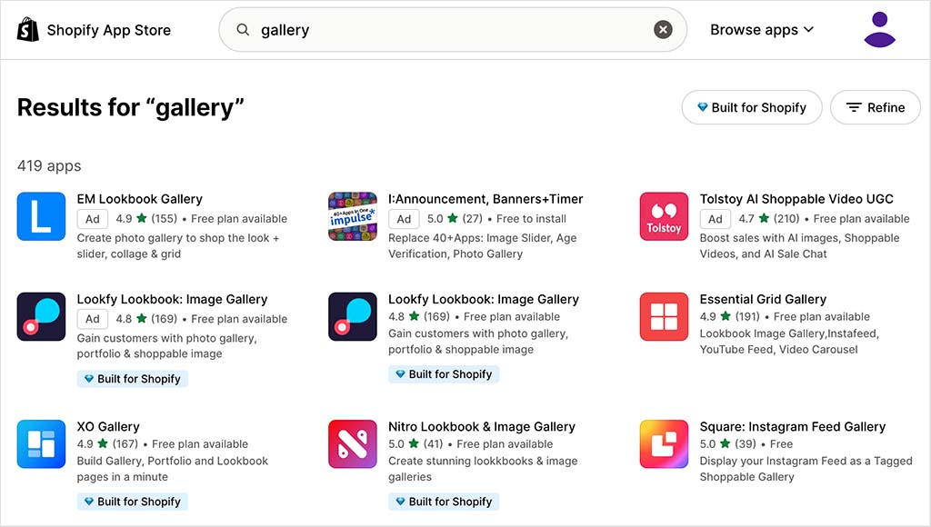This screenshot has width=931, height=527.
Task: Click the Shopify App Store bag logo
Action: click(27, 28)
